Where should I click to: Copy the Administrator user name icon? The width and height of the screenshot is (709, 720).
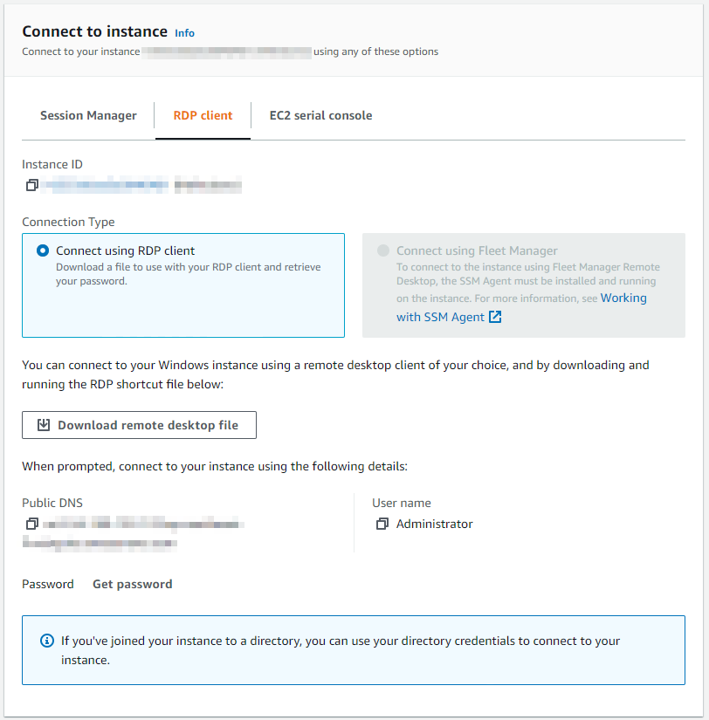pyautogui.click(x=382, y=524)
